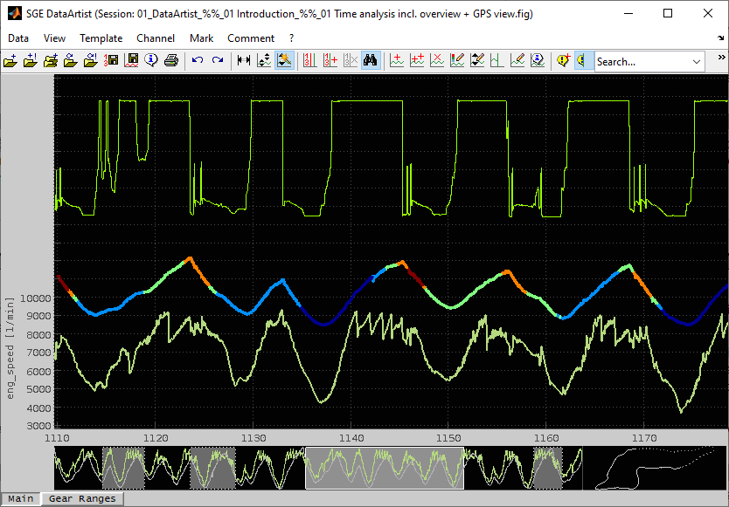Open the info speech bubble icon
Image resolution: width=729 pixels, height=507 pixels.
tap(151, 60)
